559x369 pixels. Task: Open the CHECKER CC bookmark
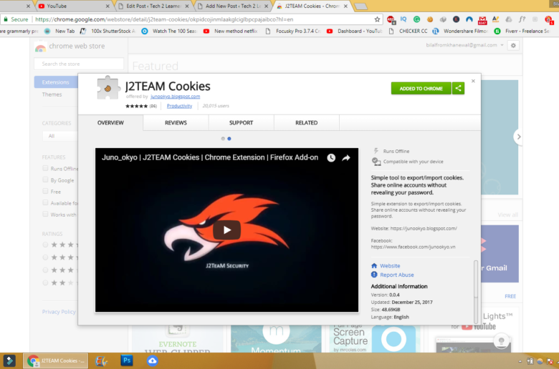pos(408,31)
